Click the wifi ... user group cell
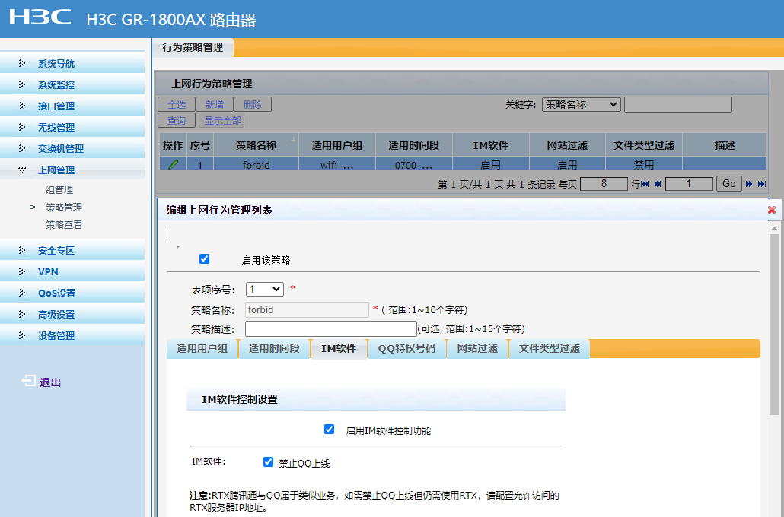 [337, 163]
